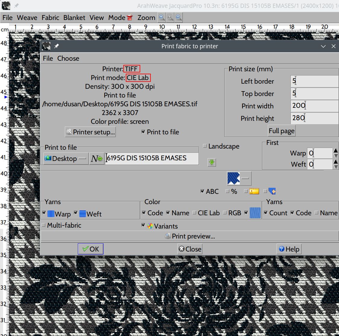This screenshot has width=339, height=336.
Task: Increase the First Warp value with up arrow
Action: pos(336,151)
